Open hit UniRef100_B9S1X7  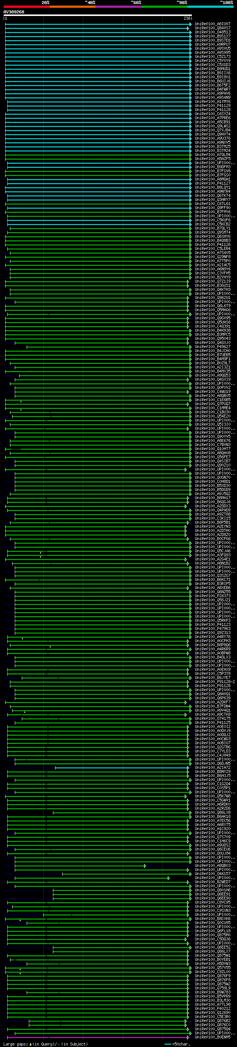tap(213, 36)
